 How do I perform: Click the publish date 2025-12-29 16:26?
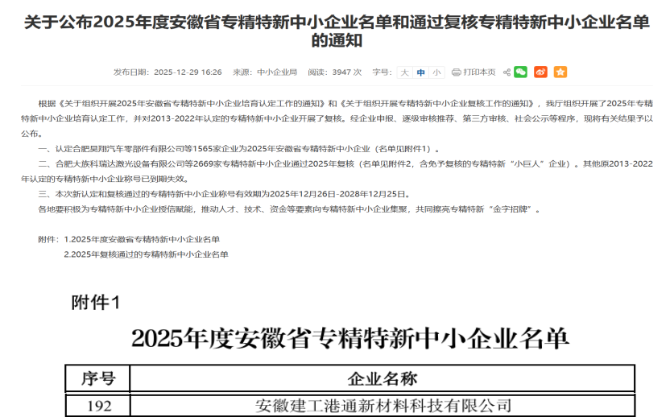click(x=188, y=72)
